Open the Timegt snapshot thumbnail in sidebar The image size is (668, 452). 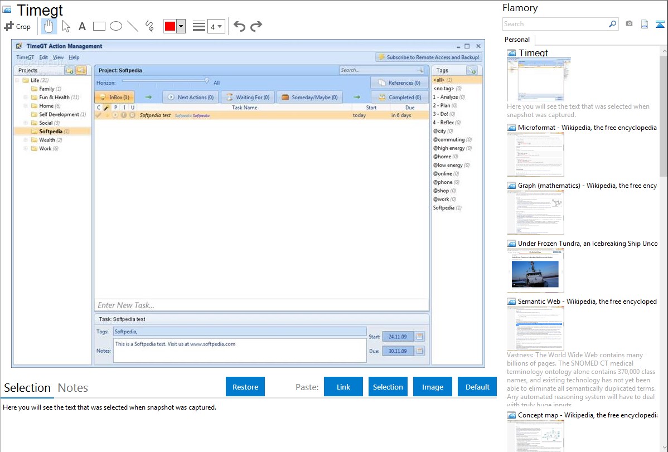(539, 79)
